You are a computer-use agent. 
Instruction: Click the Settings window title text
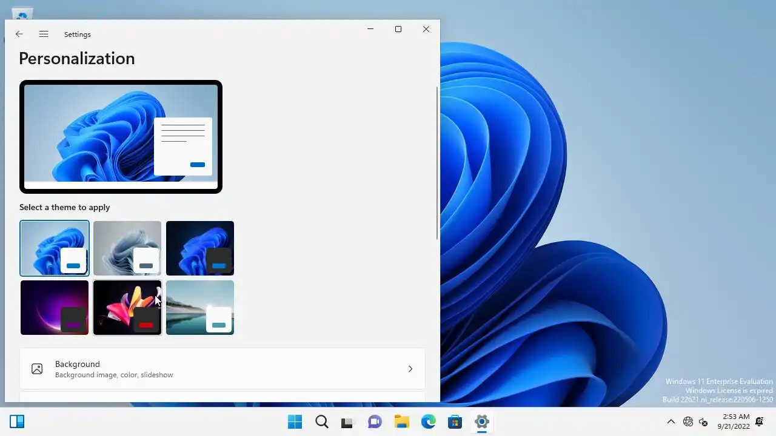[x=78, y=35]
